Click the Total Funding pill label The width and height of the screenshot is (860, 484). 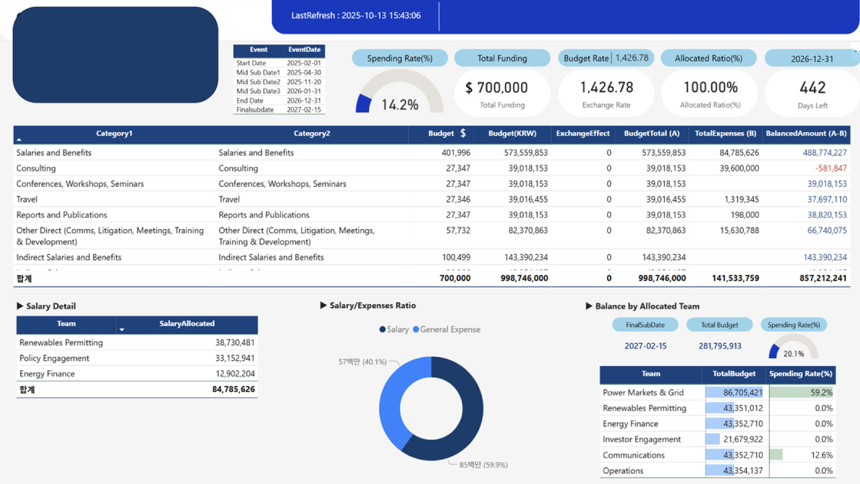click(x=502, y=58)
